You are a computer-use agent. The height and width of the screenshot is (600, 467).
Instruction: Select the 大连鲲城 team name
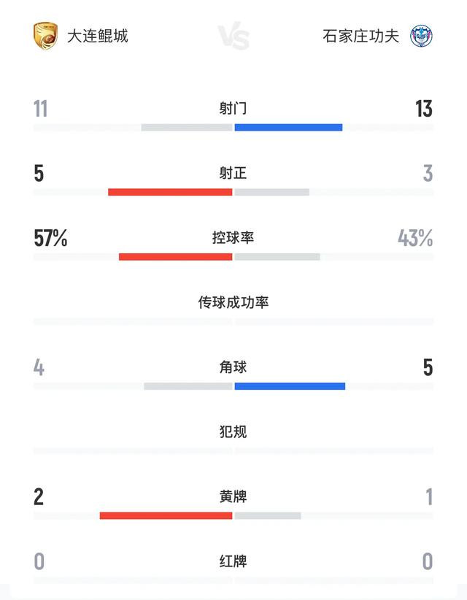[98, 36]
